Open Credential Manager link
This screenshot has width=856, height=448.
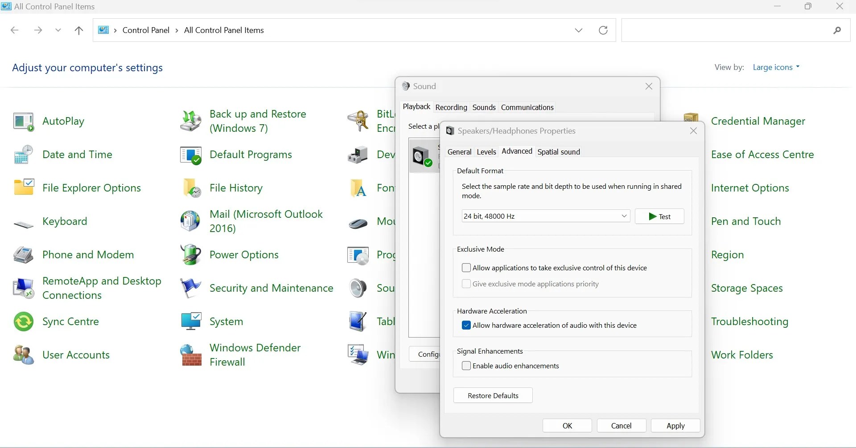tap(758, 121)
